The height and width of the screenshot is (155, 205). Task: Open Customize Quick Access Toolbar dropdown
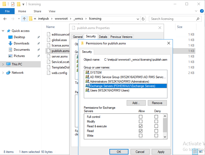(x=23, y=4)
